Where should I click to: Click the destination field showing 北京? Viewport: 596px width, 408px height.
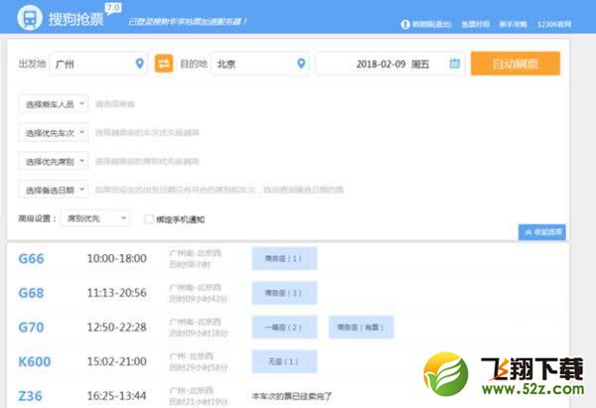click(x=260, y=64)
